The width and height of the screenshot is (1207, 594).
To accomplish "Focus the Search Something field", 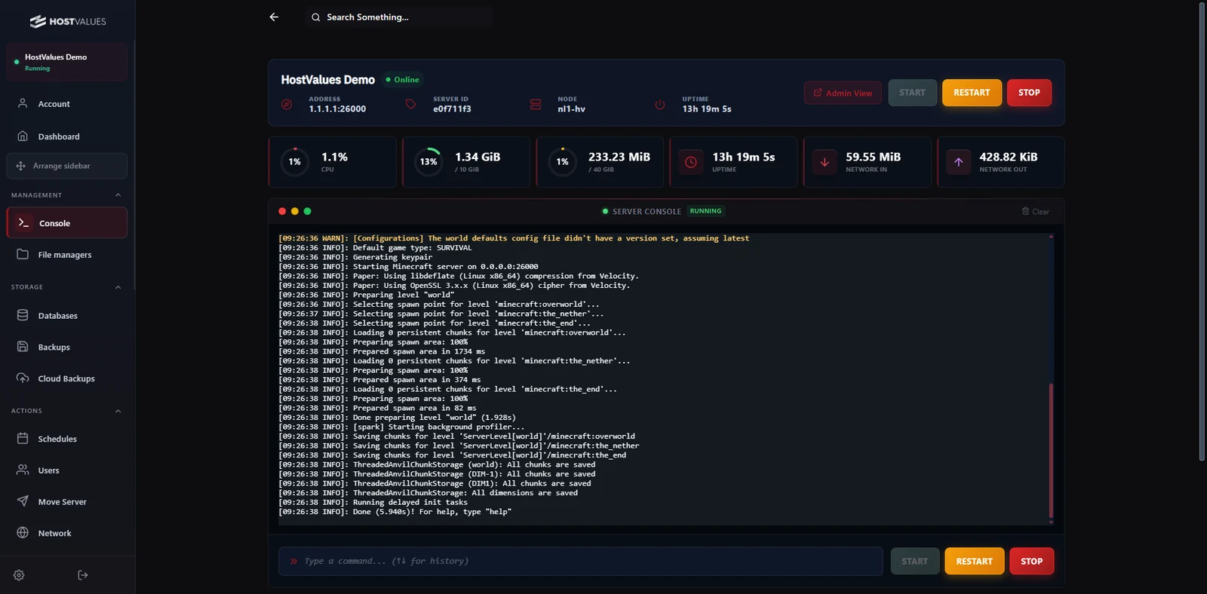I will click(x=399, y=17).
